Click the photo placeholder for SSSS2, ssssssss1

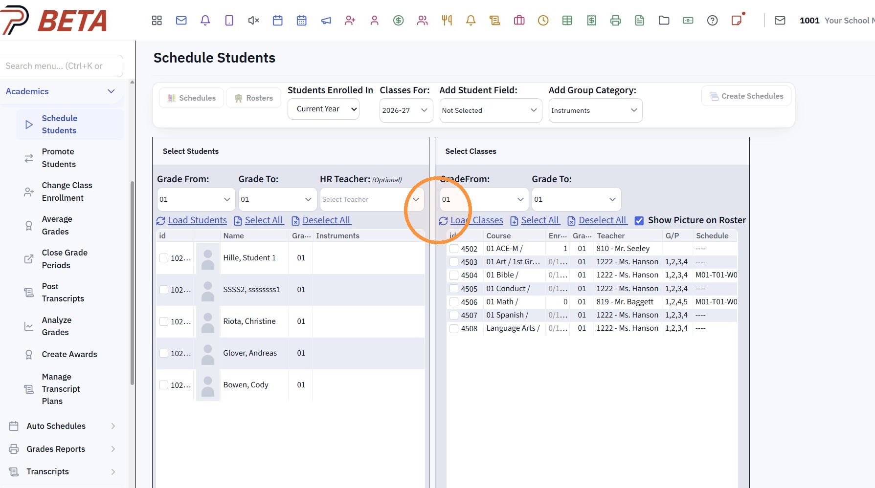(x=208, y=290)
